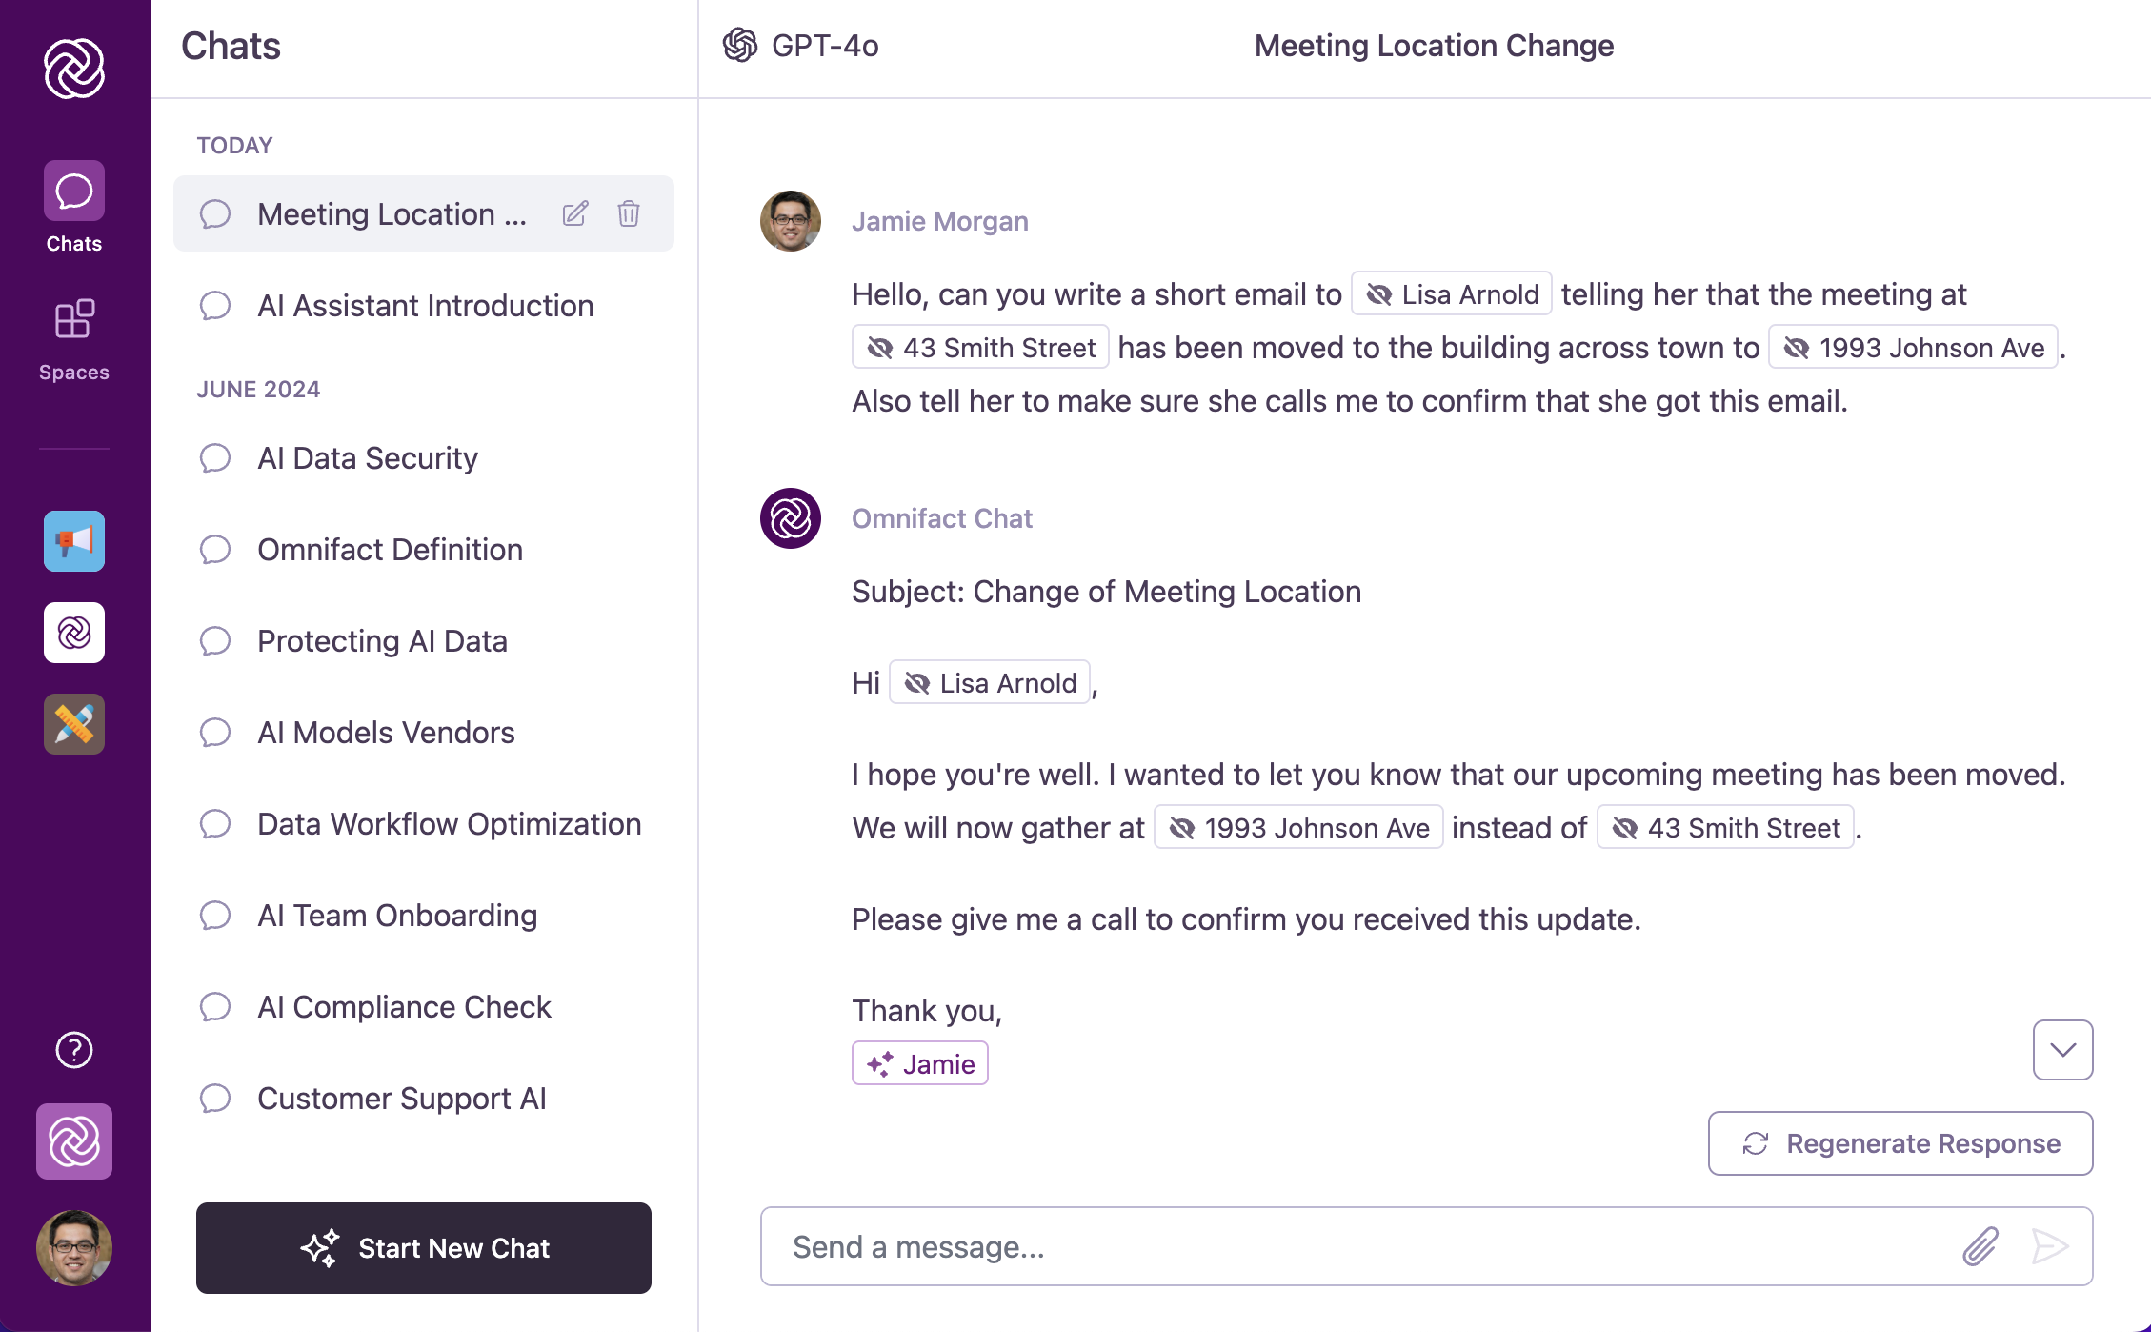Open account menu via profile avatar
The width and height of the screenshot is (2151, 1332).
(x=73, y=1249)
